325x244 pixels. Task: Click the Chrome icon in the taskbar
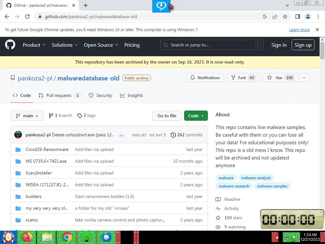67,237
